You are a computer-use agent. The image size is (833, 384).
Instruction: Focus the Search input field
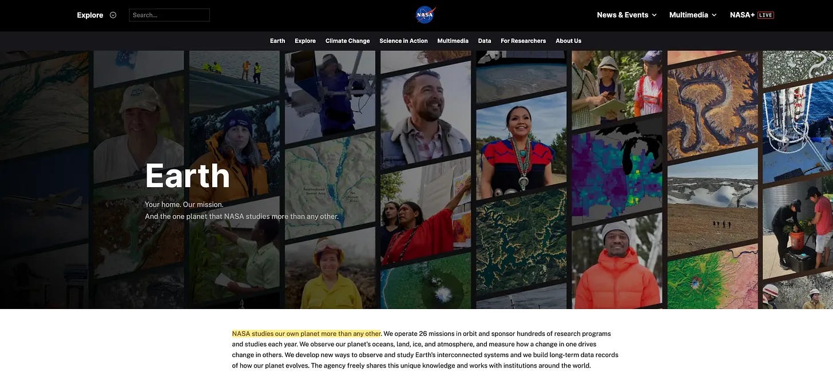click(x=169, y=15)
